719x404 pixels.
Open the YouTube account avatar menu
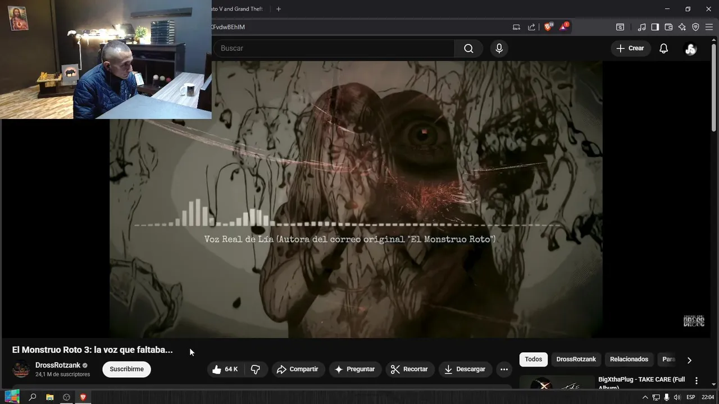click(691, 49)
